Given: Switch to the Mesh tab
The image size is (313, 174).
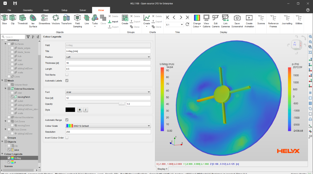Looking at the screenshot, I should click(46, 10).
